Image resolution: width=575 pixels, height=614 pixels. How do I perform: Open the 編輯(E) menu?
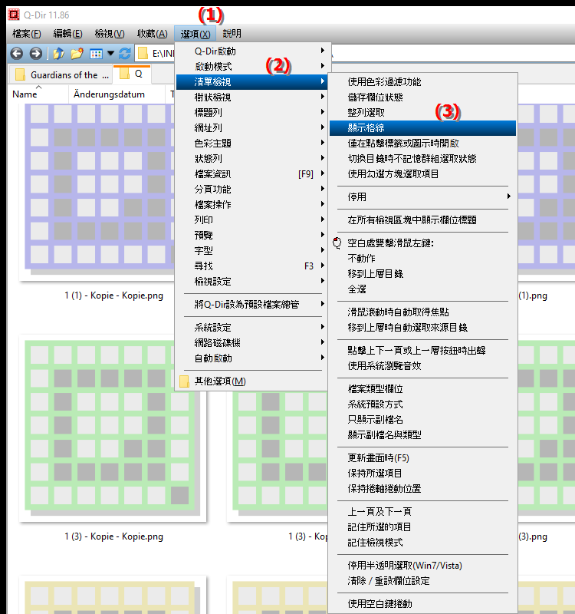[x=67, y=34]
